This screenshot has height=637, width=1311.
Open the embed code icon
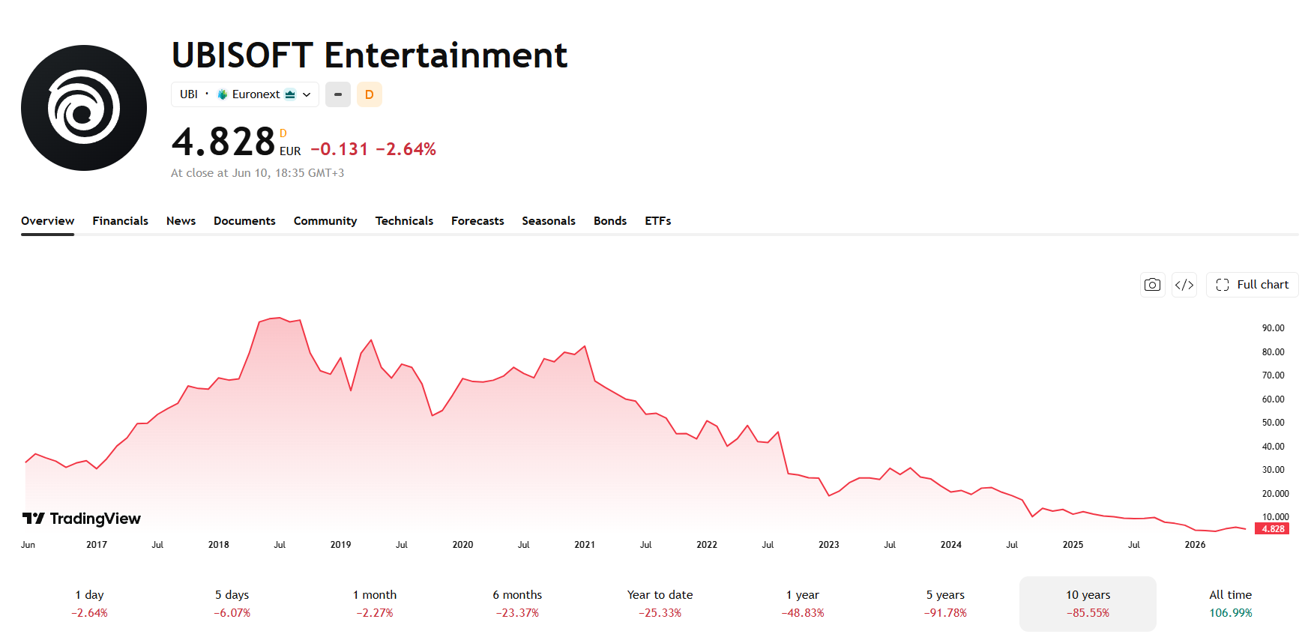[x=1184, y=285]
